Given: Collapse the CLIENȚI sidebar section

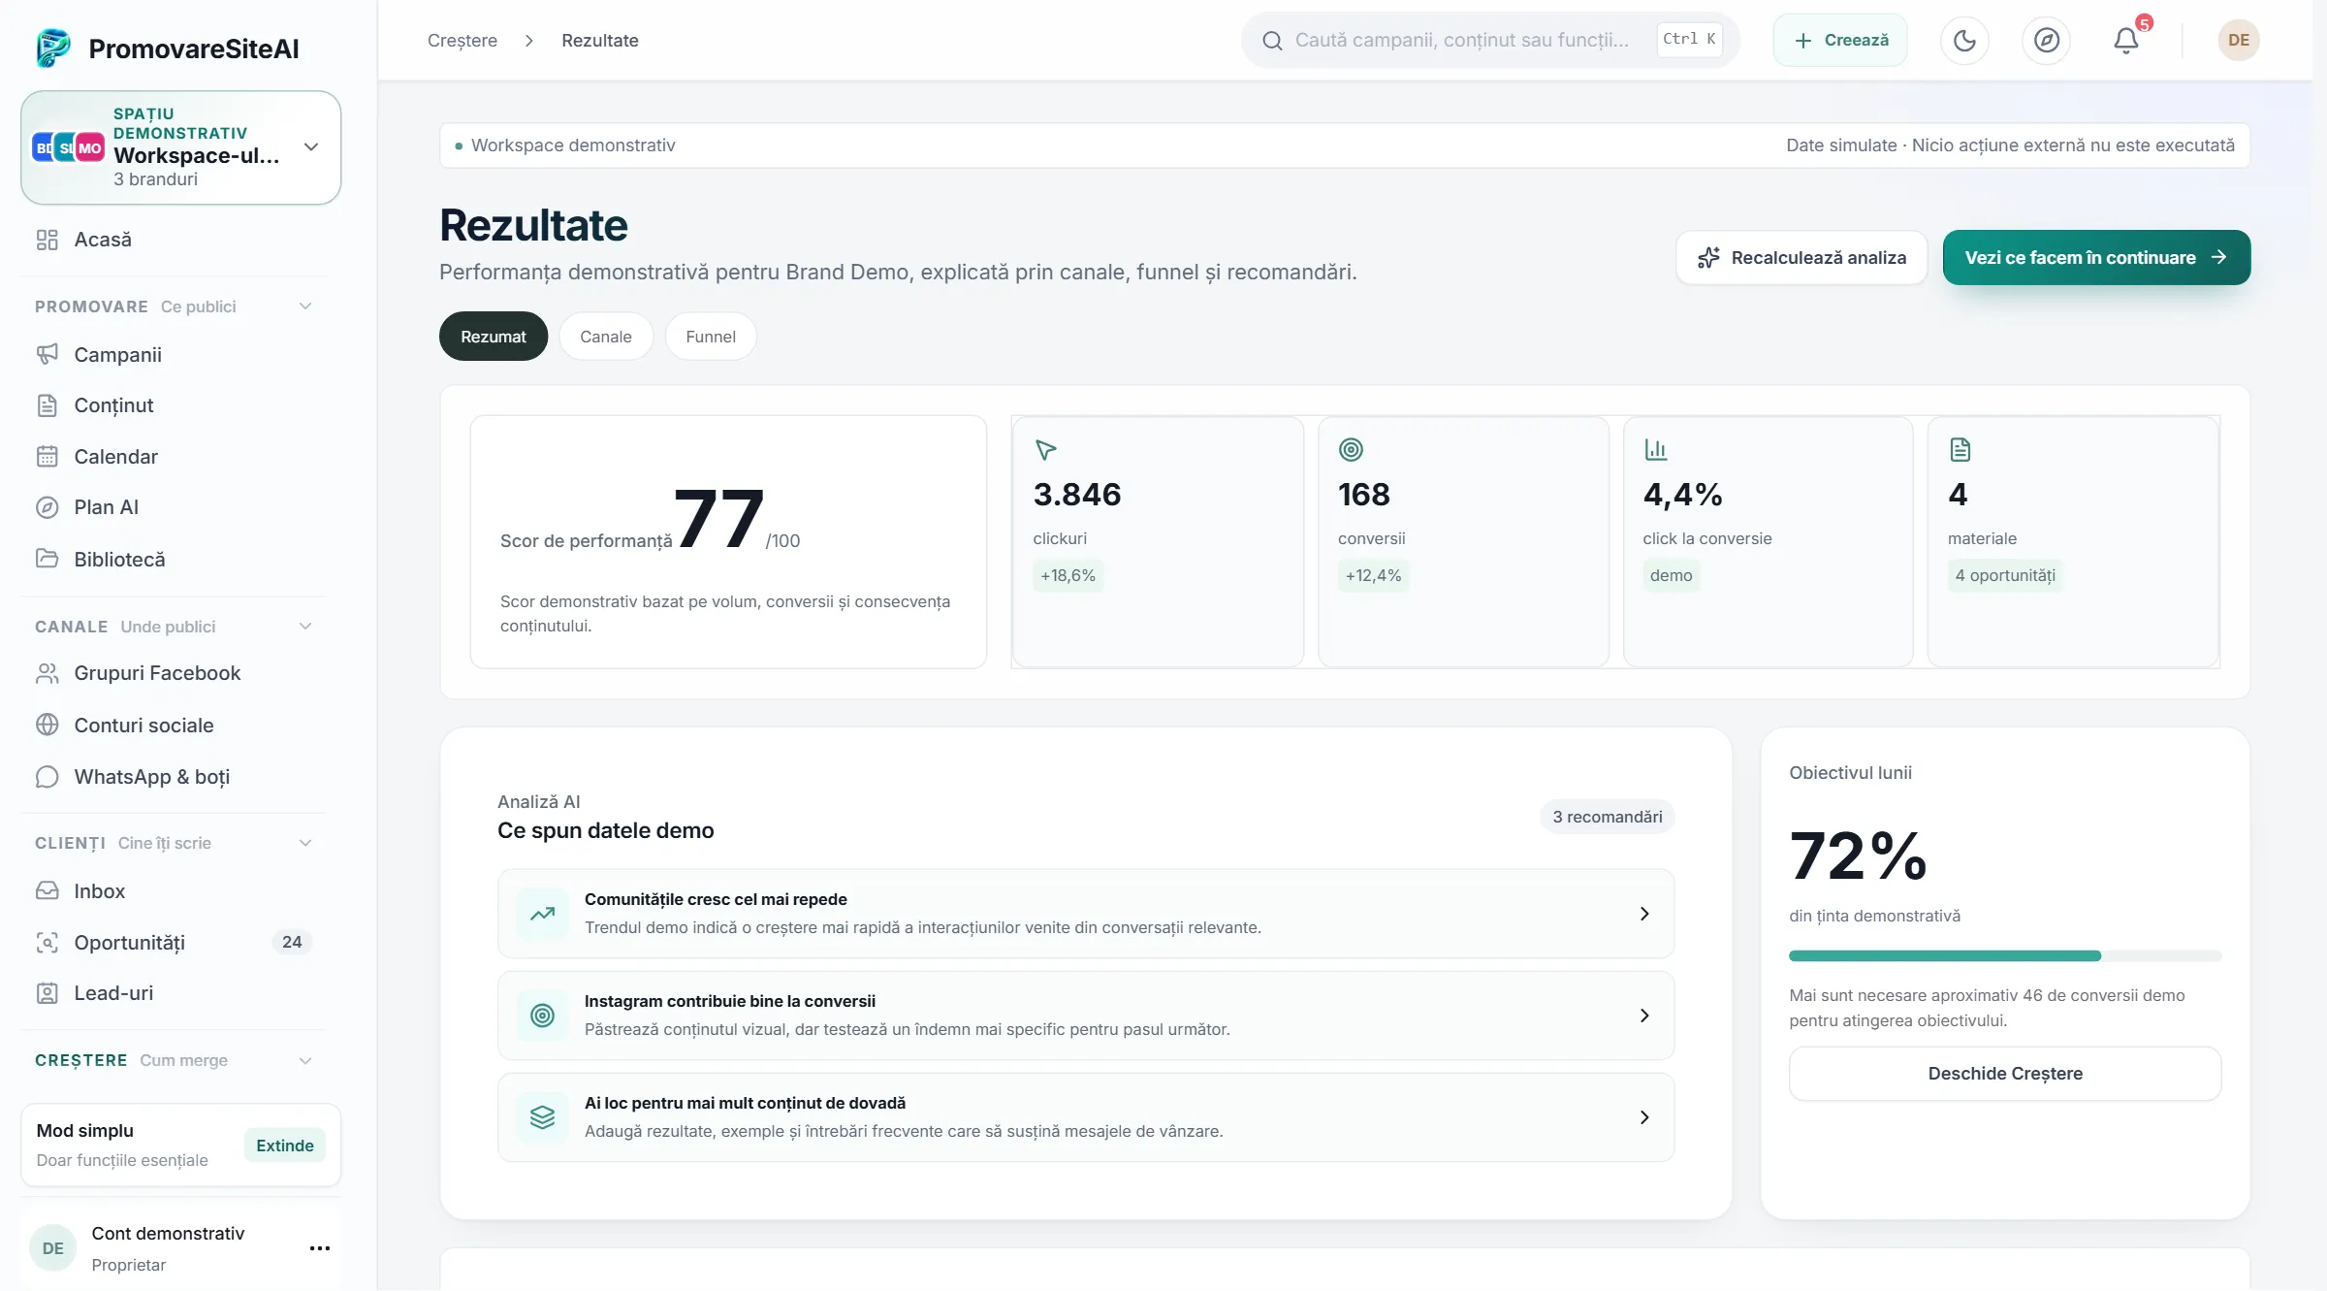Looking at the screenshot, I should 305,843.
